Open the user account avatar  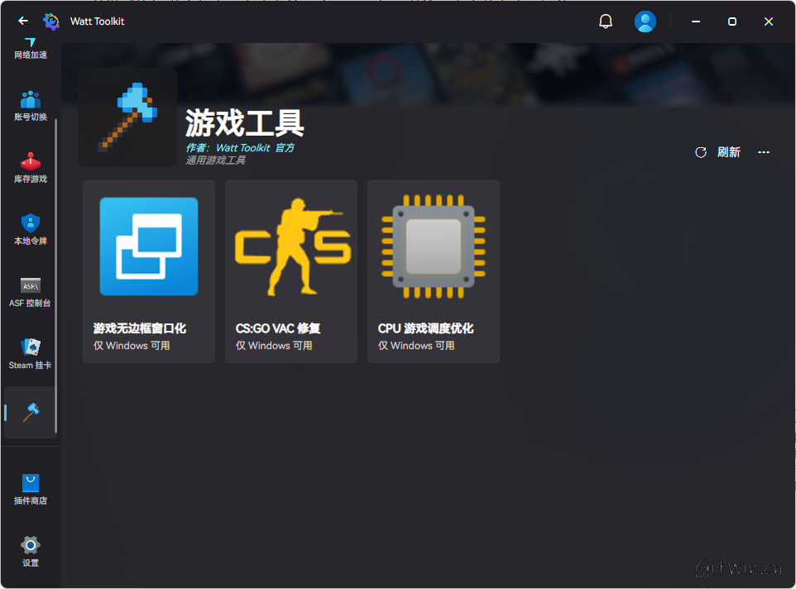click(x=645, y=22)
